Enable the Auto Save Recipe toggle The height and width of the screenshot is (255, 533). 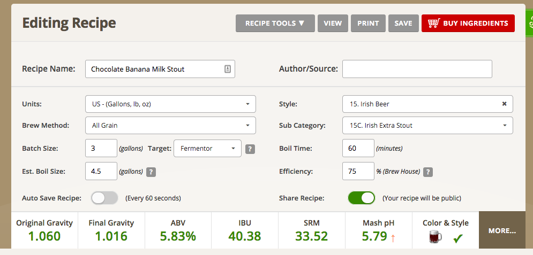104,198
